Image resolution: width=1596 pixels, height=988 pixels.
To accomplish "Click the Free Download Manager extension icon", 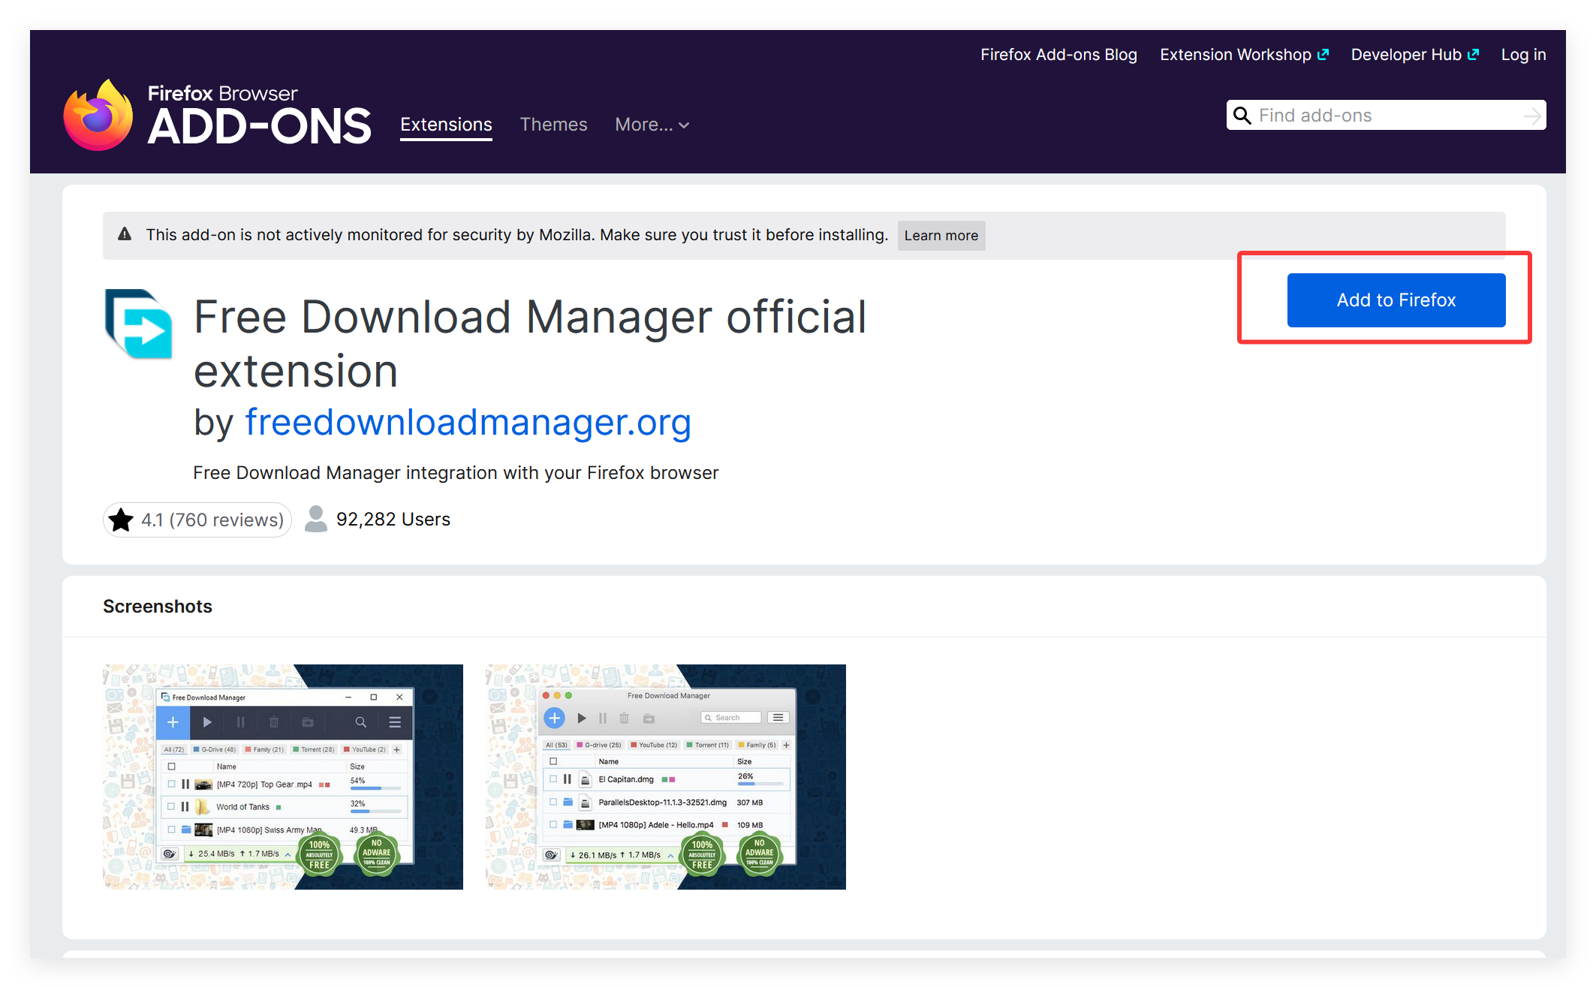I will coord(139,324).
